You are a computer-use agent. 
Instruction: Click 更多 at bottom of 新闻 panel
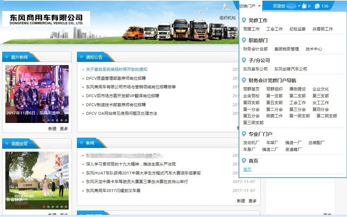click(x=253, y=201)
